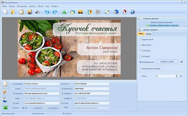
Task: Click the redo arrow icon
Action: click(x=55, y=12)
